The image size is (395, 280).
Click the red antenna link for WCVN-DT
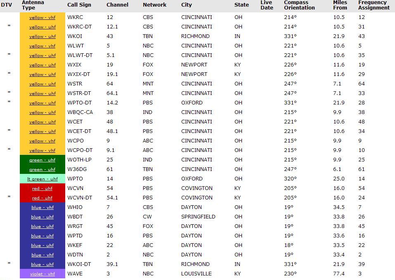click(x=42, y=198)
